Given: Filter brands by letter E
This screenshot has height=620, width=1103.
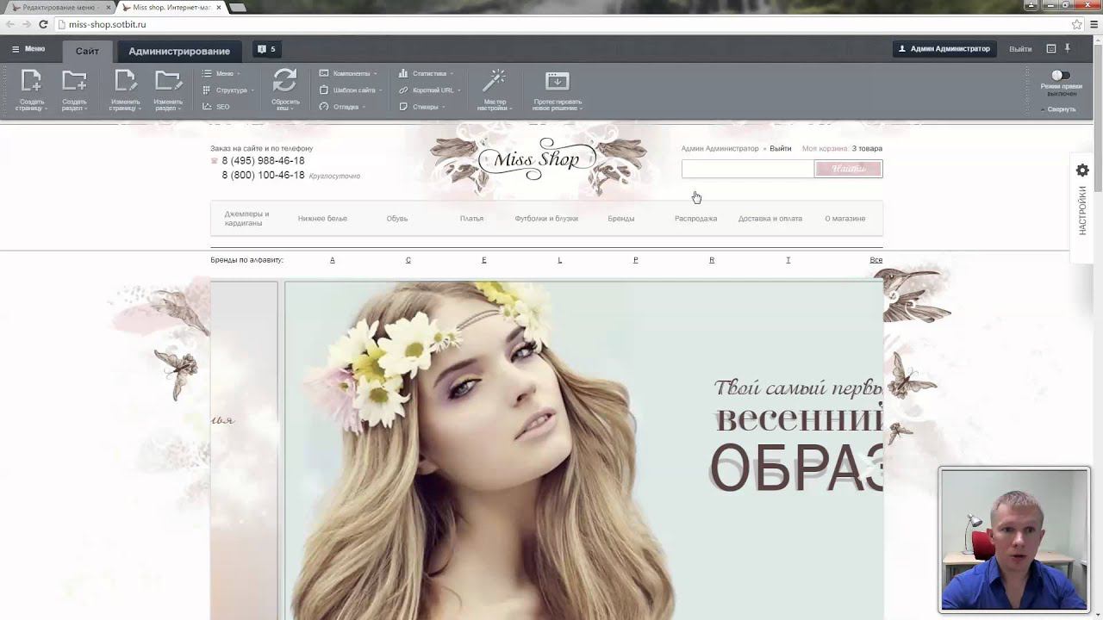Looking at the screenshot, I should 484,260.
